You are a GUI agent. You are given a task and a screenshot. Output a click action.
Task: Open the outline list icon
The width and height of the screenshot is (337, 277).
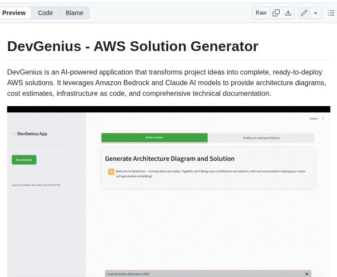331,13
